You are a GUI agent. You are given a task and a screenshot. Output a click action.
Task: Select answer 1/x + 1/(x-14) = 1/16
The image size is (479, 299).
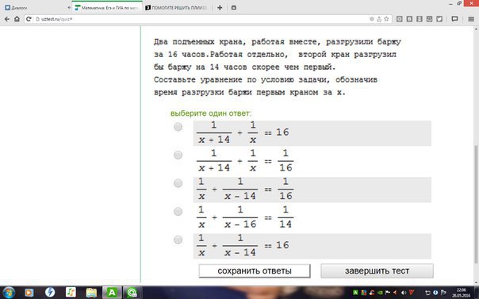pos(178,183)
